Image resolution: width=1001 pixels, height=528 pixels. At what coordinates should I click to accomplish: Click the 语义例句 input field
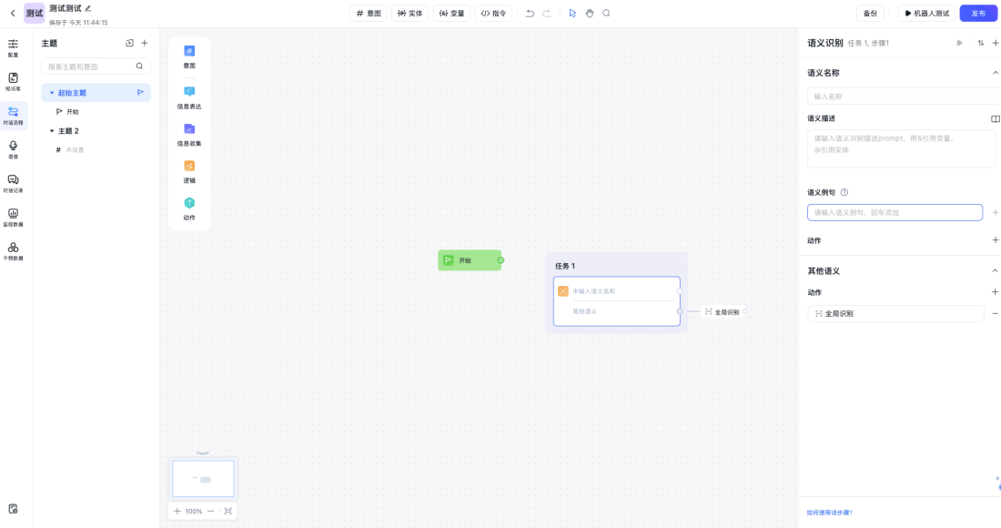point(895,213)
